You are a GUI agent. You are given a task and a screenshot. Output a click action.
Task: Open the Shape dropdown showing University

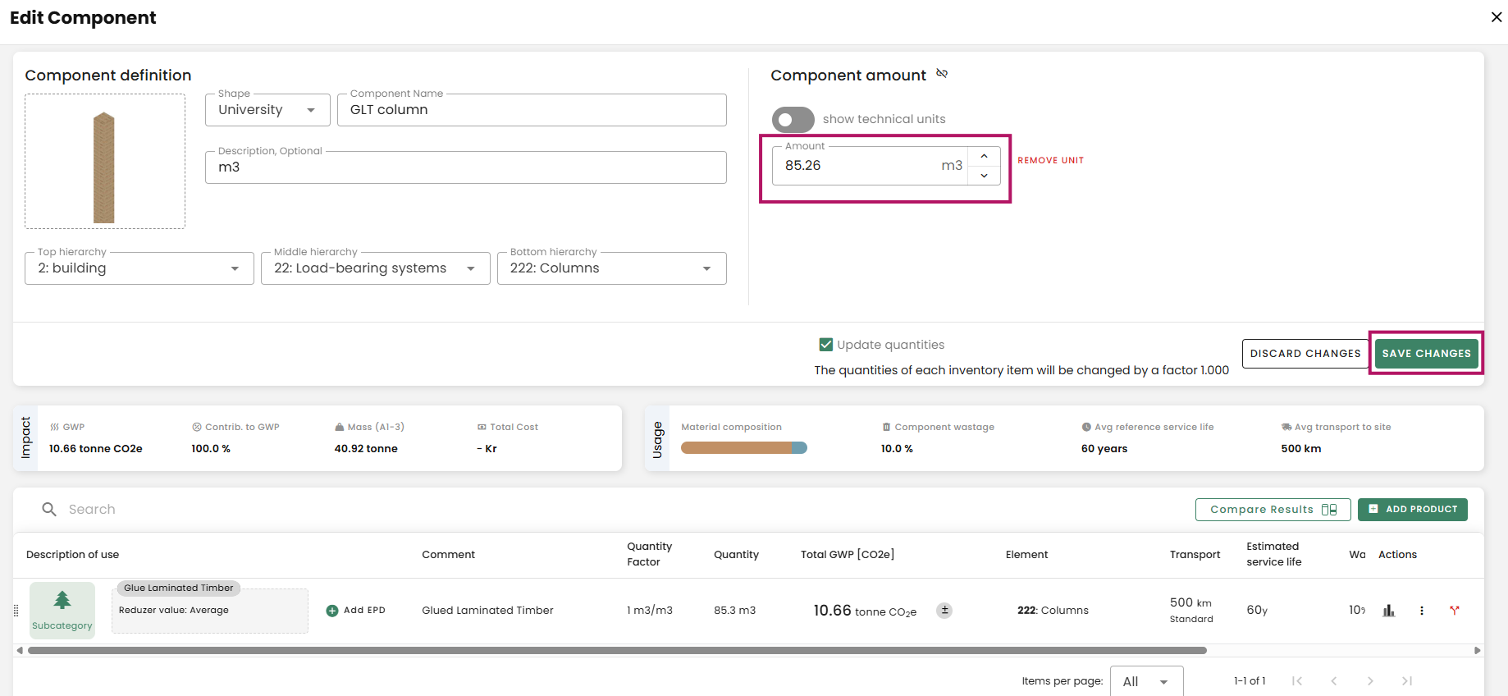click(267, 110)
